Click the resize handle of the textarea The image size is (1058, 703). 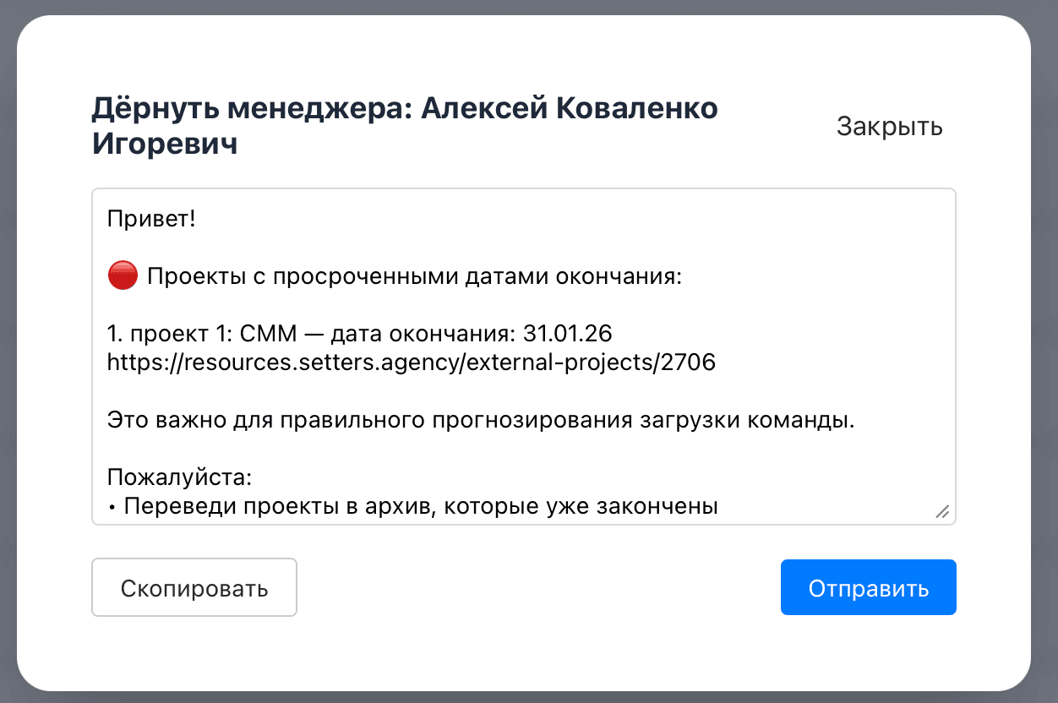pos(944,510)
